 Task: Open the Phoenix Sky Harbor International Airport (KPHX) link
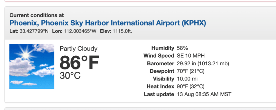coord(108,23)
